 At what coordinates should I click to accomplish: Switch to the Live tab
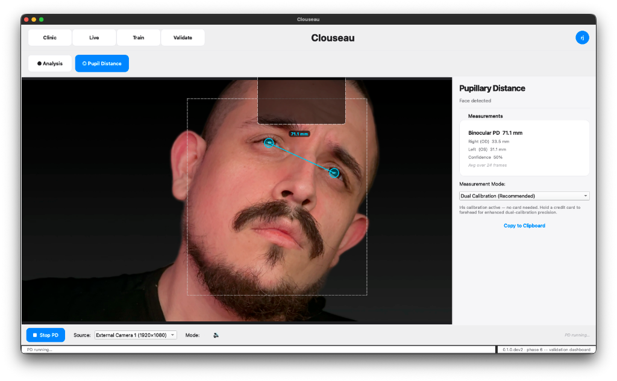click(x=94, y=38)
